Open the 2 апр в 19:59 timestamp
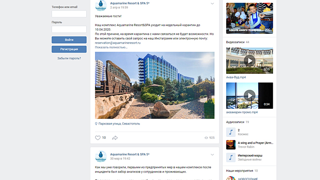 tap(119, 8)
